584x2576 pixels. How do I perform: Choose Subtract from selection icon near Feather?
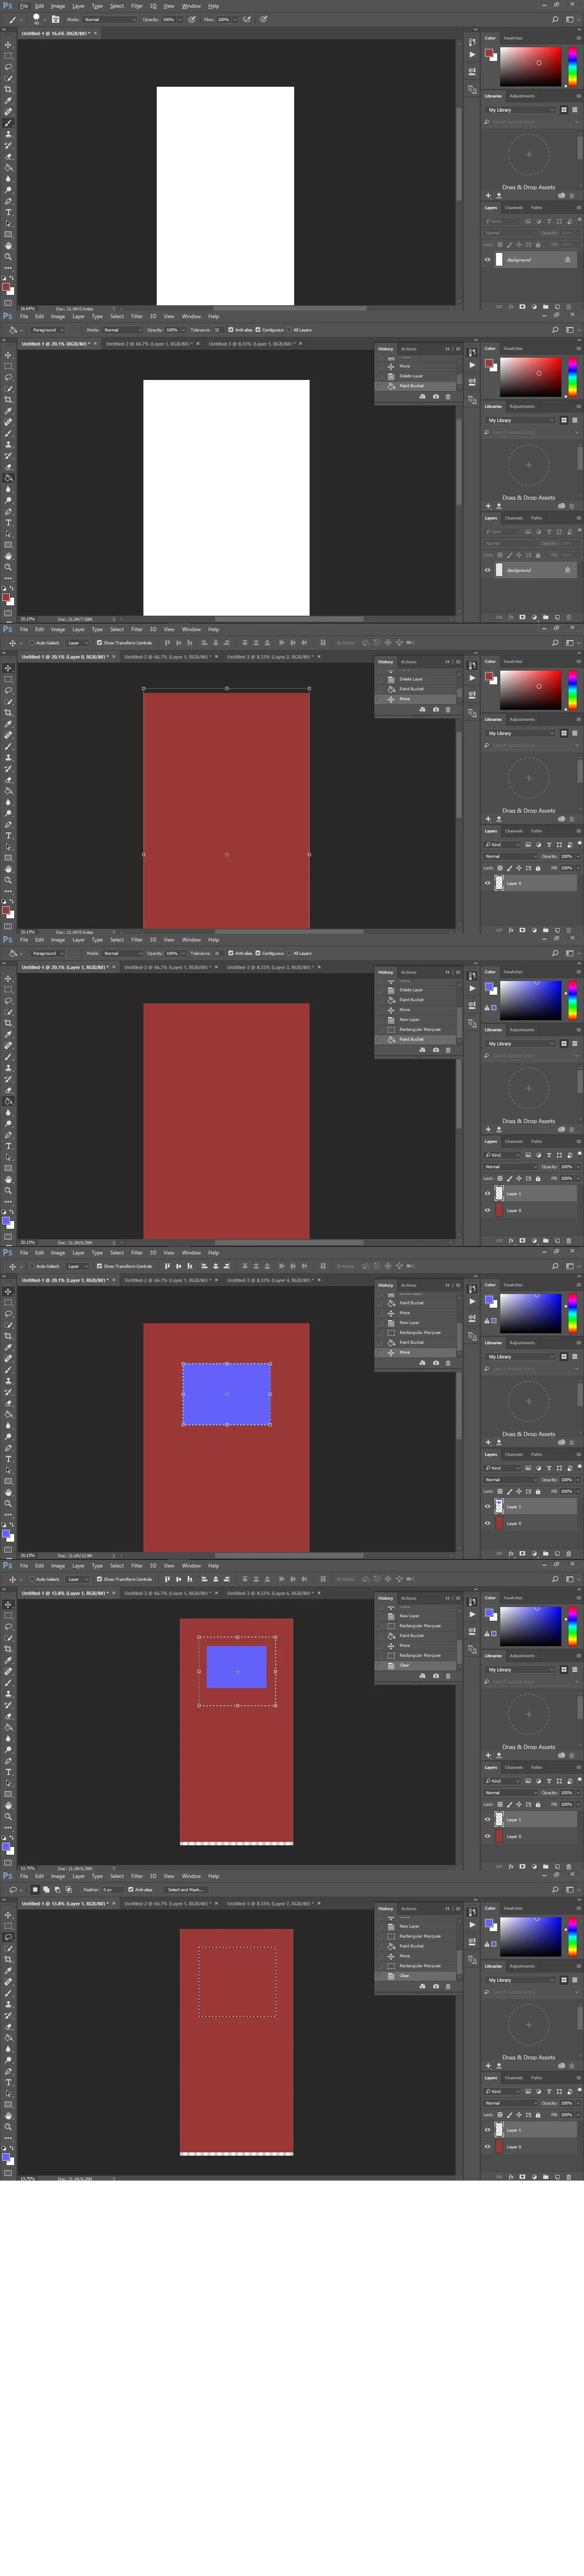pyautogui.click(x=57, y=1890)
